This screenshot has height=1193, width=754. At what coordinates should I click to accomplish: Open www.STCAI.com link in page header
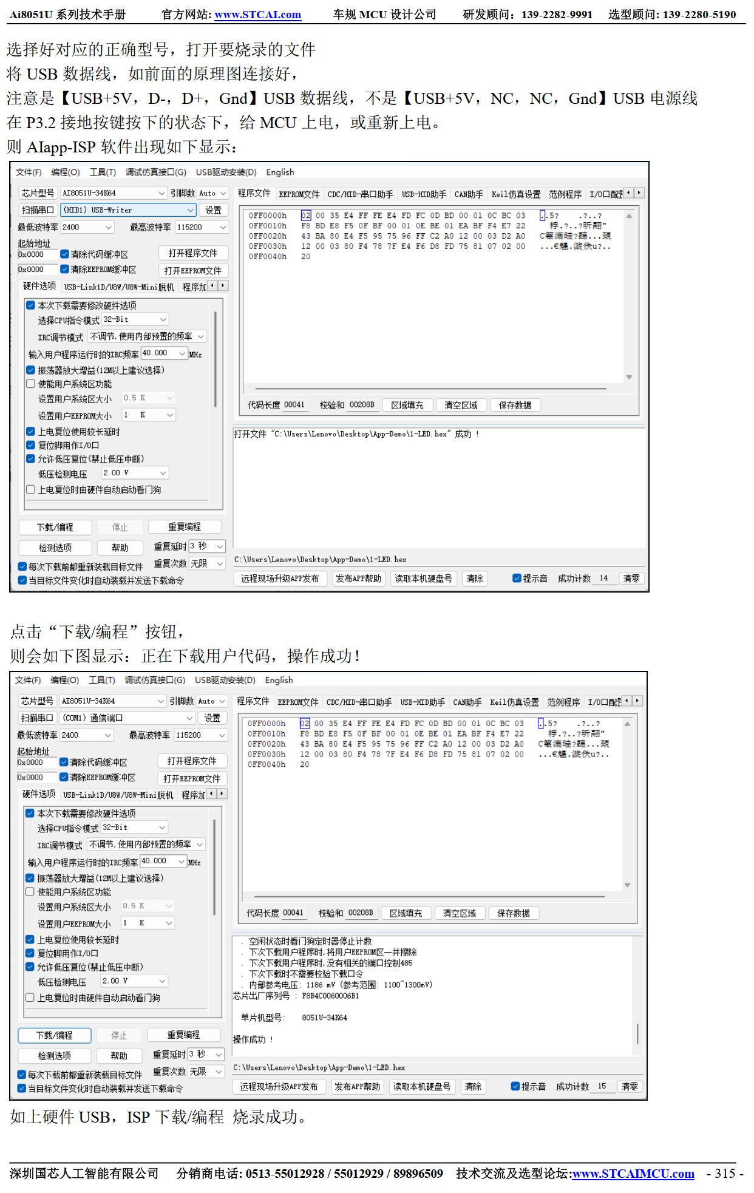[x=258, y=15]
